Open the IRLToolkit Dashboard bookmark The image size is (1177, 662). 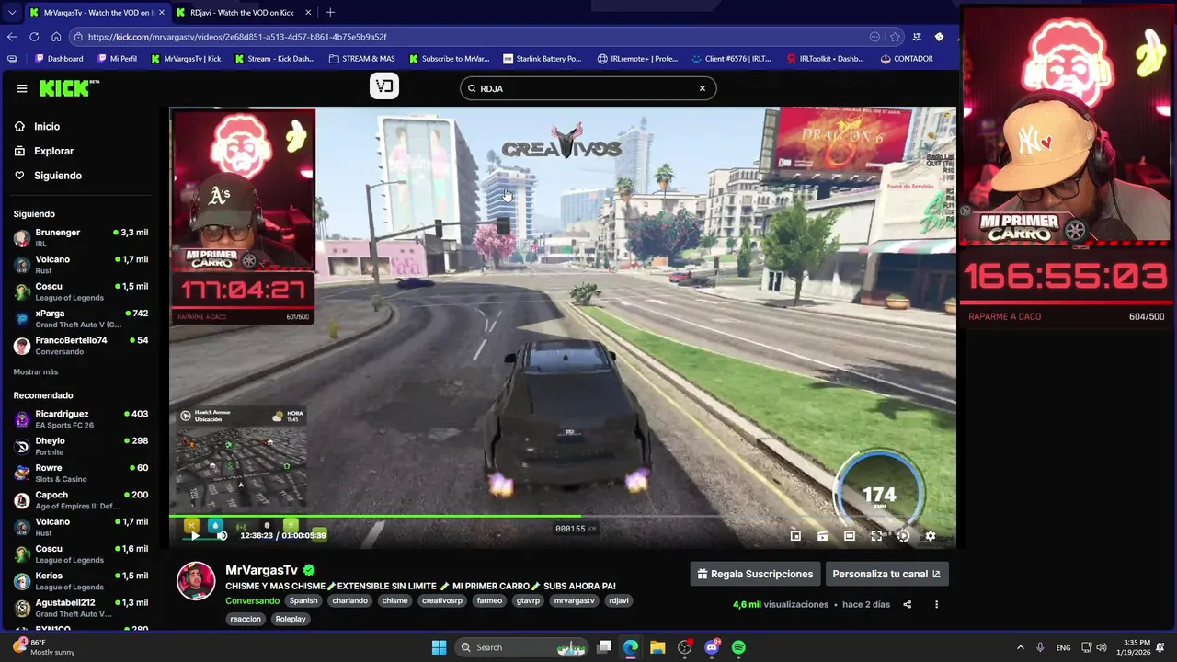pos(825,59)
